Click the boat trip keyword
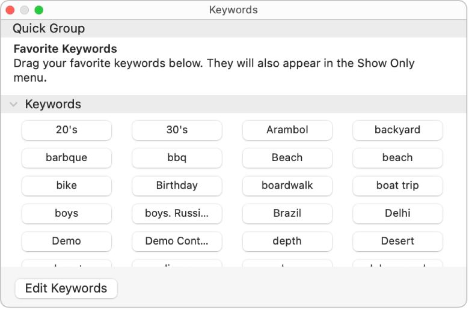The image size is (469, 310). pyautogui.click(x=397, y=186)
